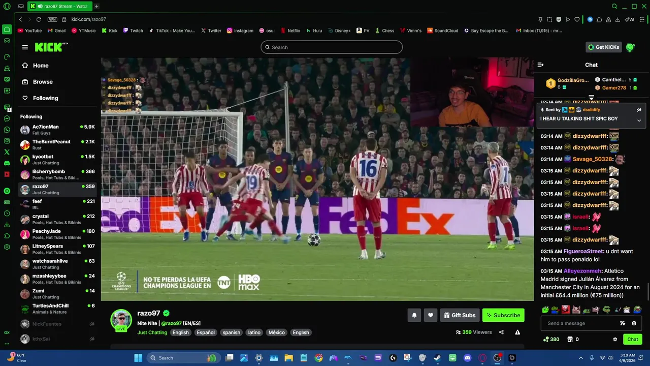This screenshot has width=650, height=366.
Task: Open Discord from Windows taskbar
Action: [467, 358]
